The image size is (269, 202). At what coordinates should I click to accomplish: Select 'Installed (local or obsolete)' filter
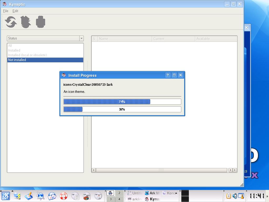point(45,55)
